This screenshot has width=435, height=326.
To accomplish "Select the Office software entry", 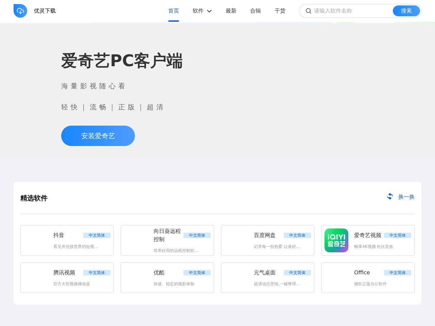I will click(x=368, y=278).
